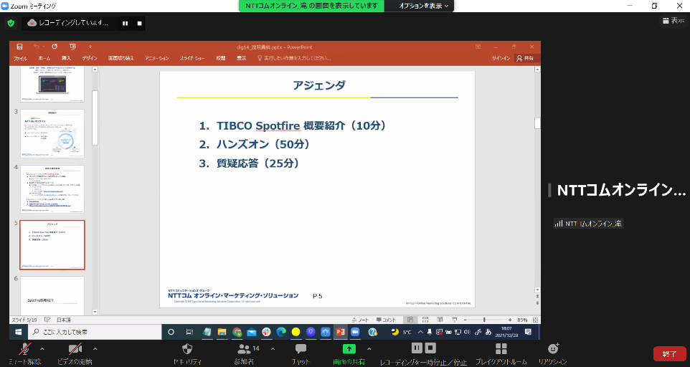Image resolution: width=690 pixels, height=367 pixels.
Task: Expand the arrow beside Participants
Action: point(273,349)
